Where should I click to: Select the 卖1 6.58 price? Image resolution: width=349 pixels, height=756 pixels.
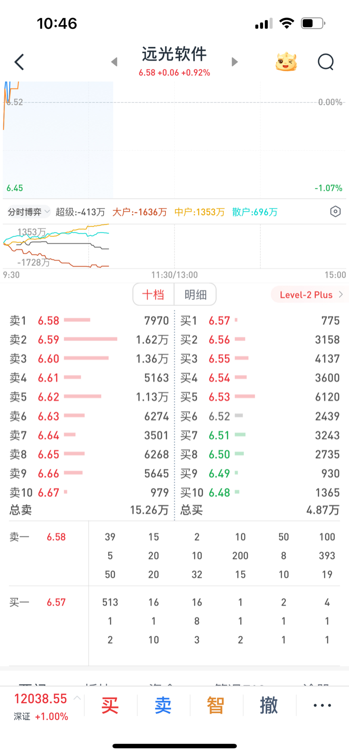pyautogui.click(x=49, y=320)
